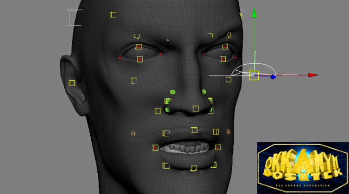Select the left cheek bracket control

pos(134,81)
